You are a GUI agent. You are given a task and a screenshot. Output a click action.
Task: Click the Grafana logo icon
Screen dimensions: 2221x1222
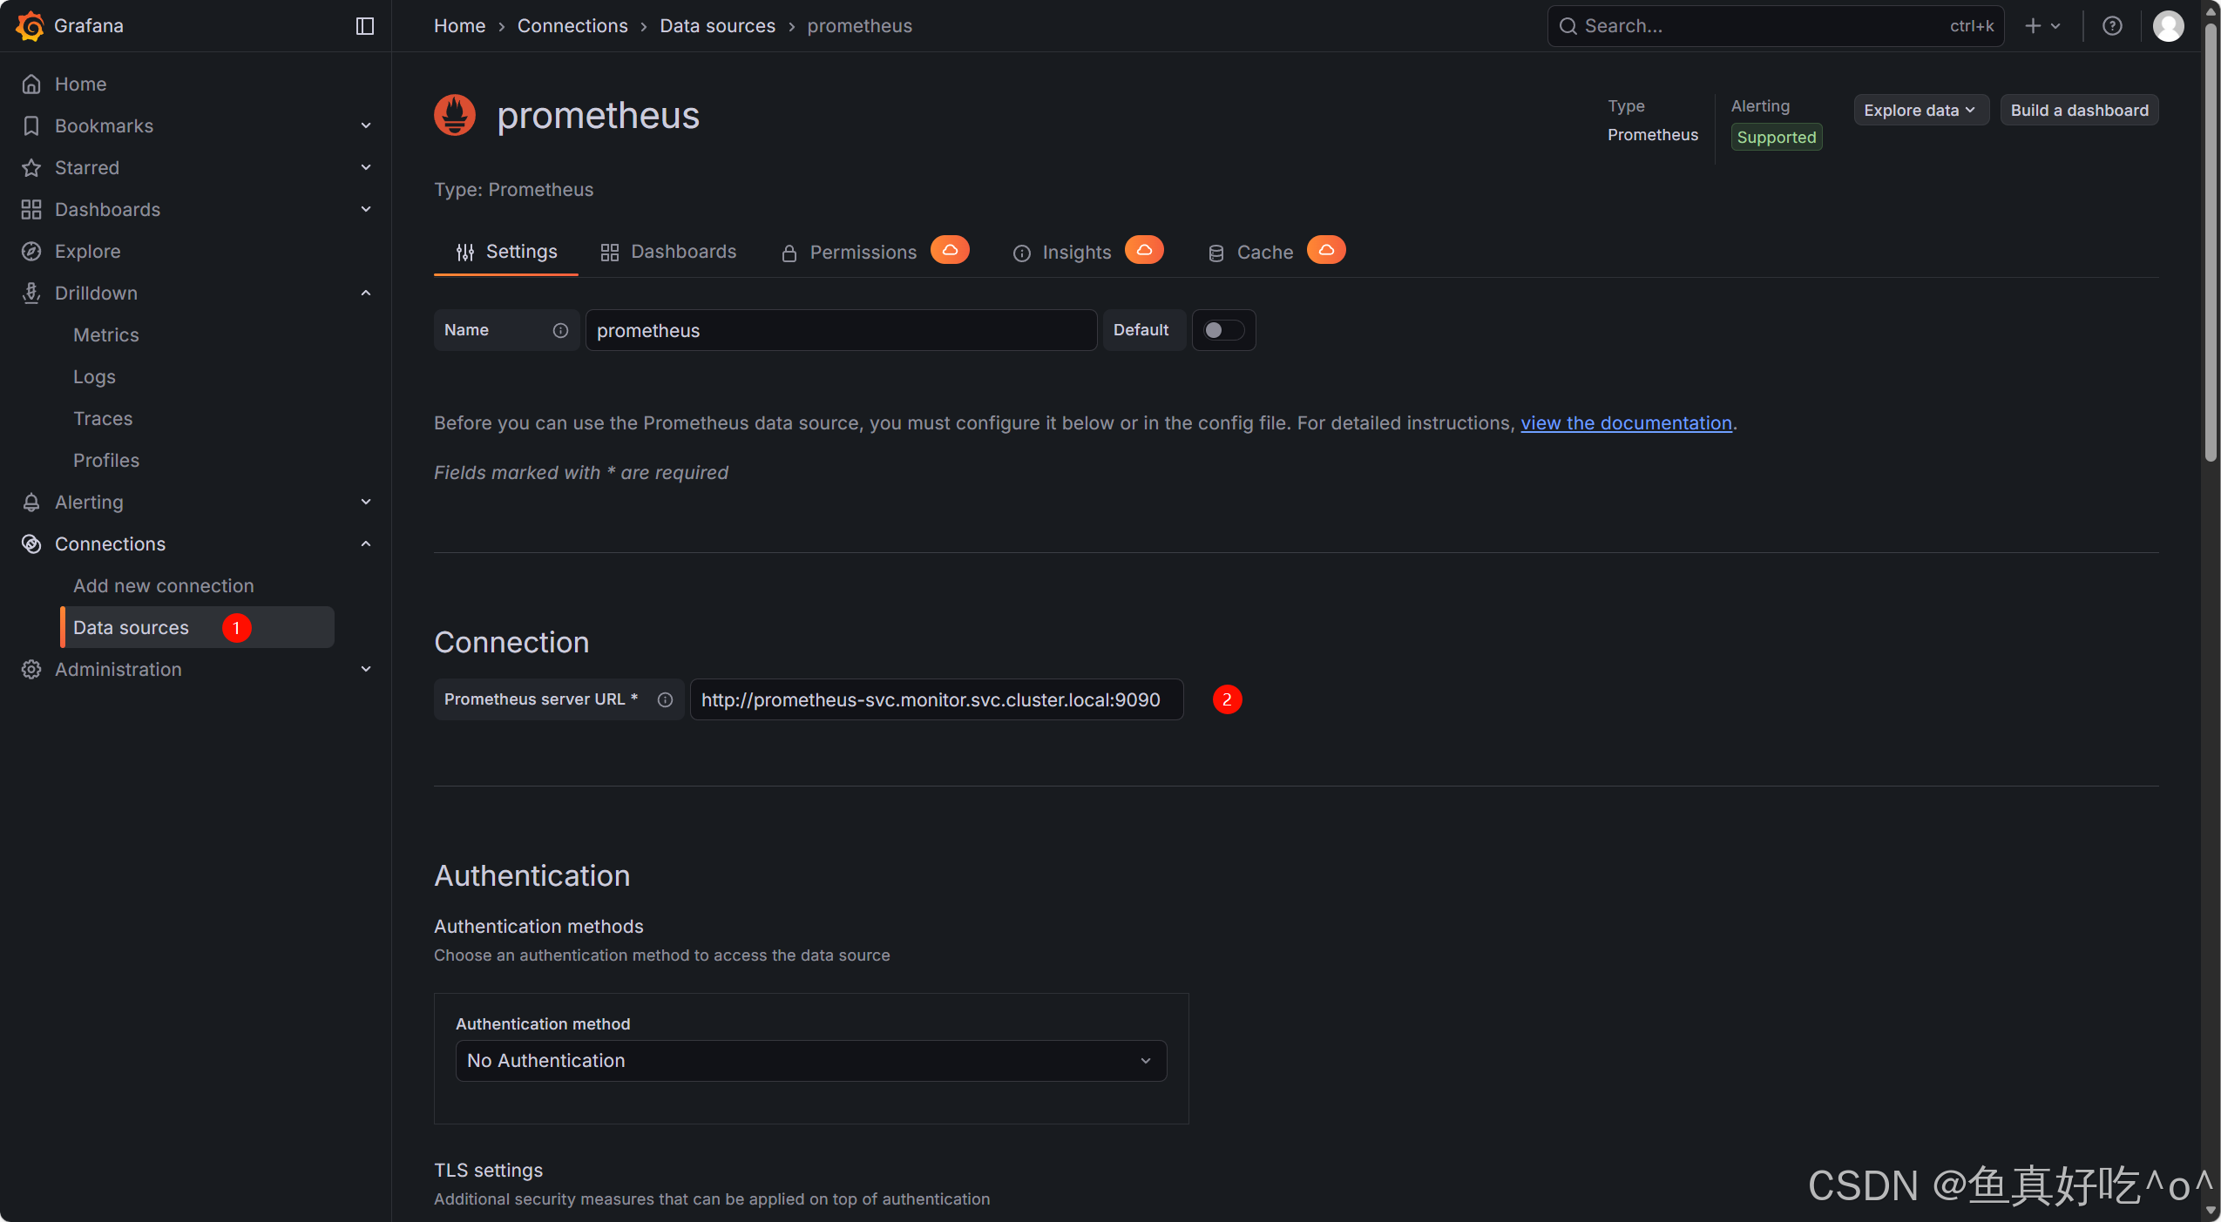(30, 26)
